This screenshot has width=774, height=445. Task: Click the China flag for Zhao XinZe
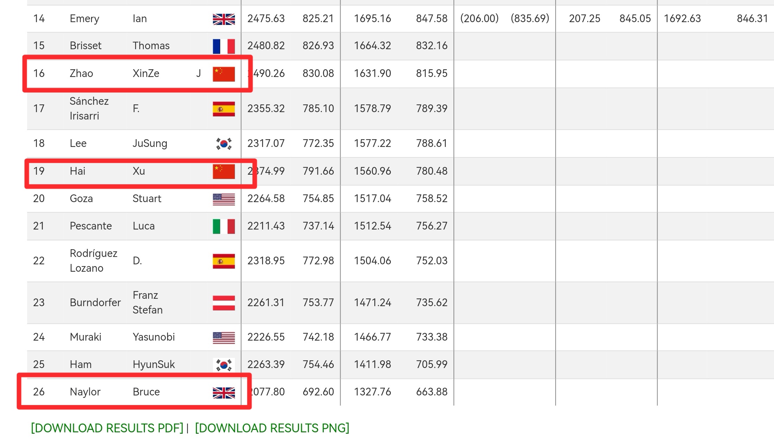(223, 73)
